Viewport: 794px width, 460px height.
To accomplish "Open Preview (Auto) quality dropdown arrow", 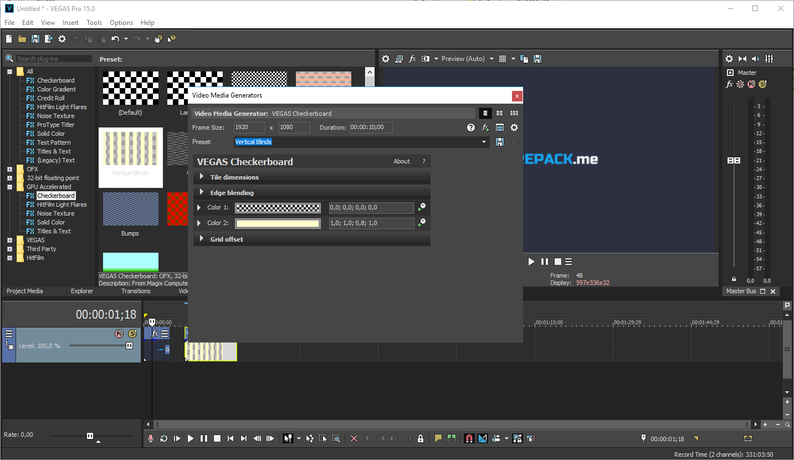I will point(491,59).
